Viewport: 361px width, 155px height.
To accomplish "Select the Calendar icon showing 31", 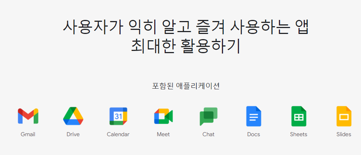I will pyautogui.click(x=118, y=116).
